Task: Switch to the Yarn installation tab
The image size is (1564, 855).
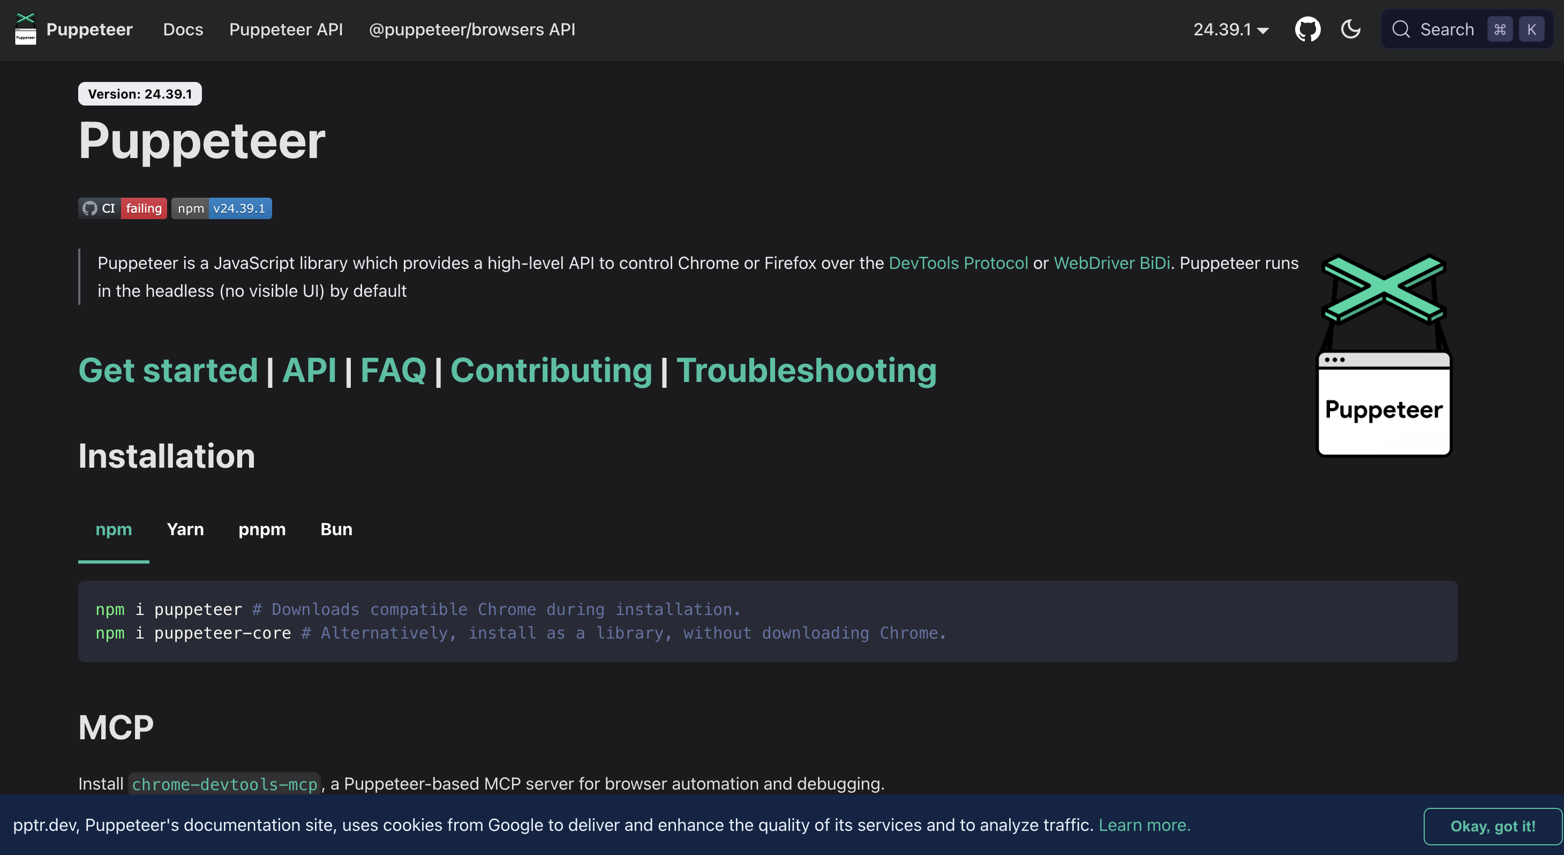Action: tap(185, 529)
